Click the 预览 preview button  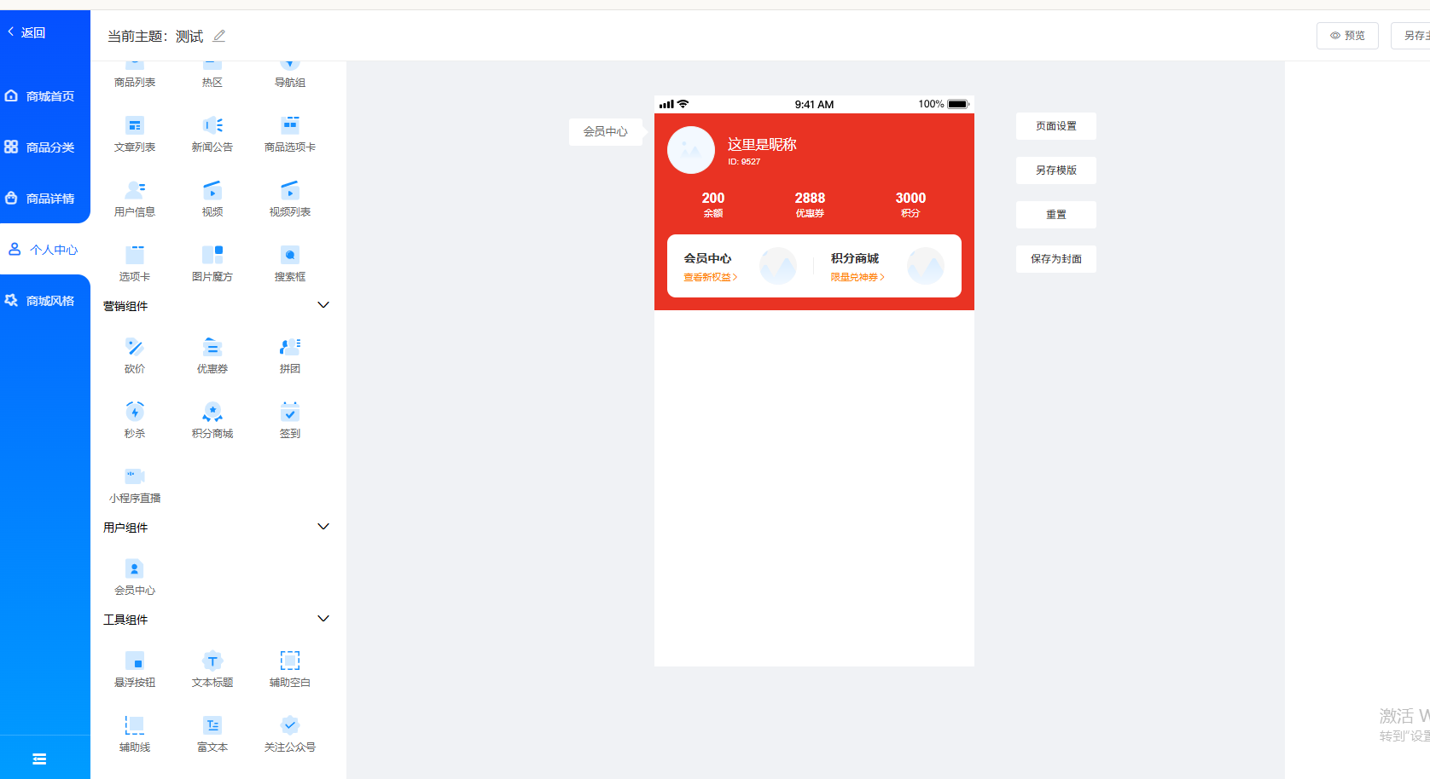click(1347, 36)
